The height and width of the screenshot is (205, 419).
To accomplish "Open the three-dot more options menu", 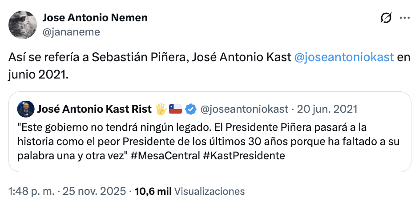I will coord(405,18).
